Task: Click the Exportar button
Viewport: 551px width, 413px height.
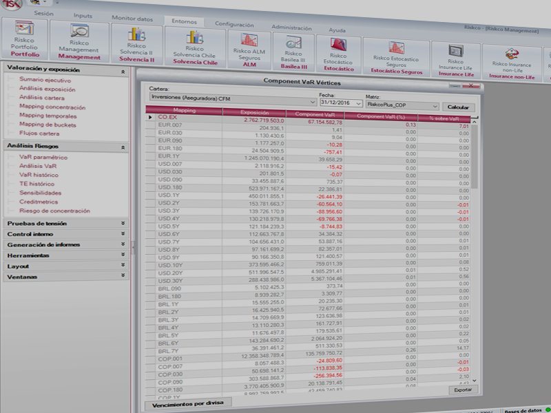Action: point(463,390)
